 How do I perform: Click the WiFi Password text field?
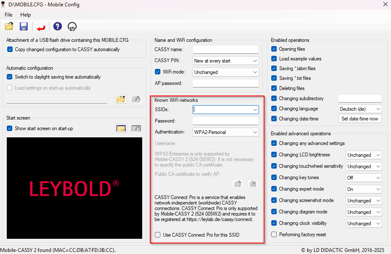[226, 121]
